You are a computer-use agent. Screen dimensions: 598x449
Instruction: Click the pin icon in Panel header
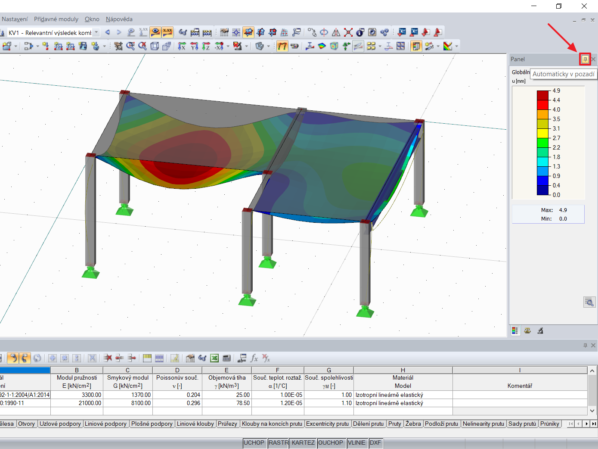point(585,59)
